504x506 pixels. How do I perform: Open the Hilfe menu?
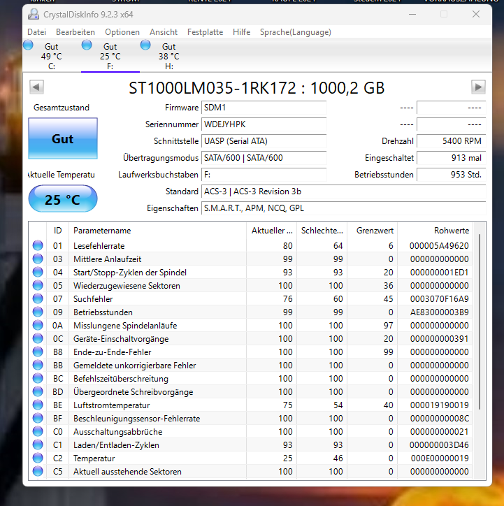(x=242, y=32)
